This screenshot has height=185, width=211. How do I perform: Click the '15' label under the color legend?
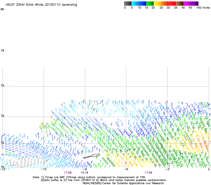pos(146,8)
